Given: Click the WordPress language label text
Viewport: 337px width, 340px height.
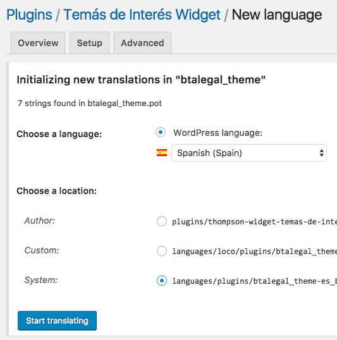Looking at the screenshot, I should [x=218, y=133].
